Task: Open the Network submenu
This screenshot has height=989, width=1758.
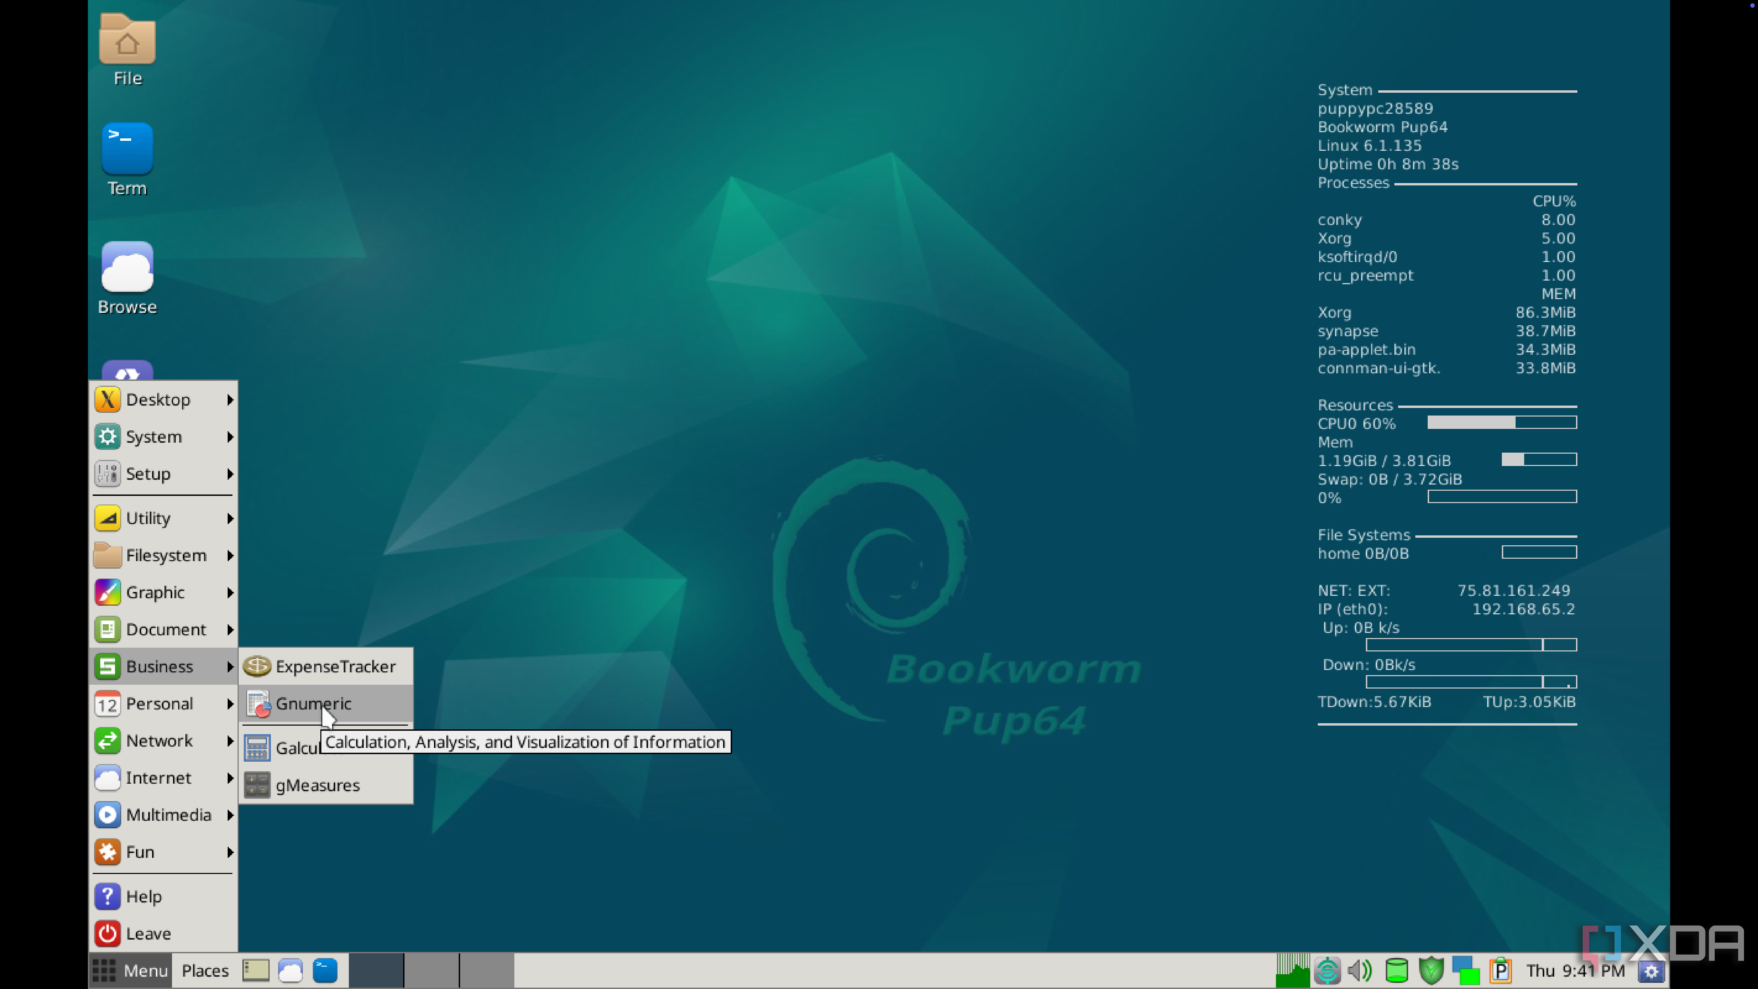Action: (x=164, y=741)
